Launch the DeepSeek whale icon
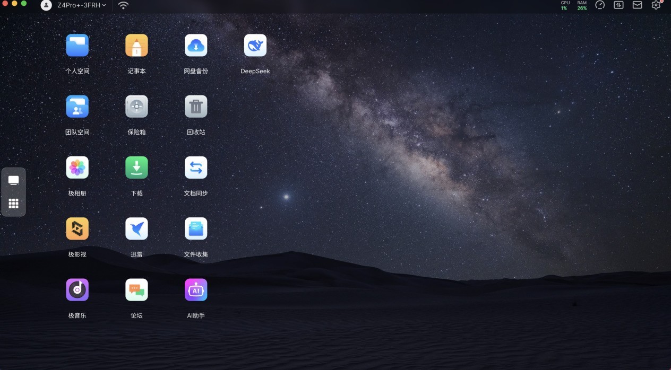671x370 pixels. click(x=255, y=46)
